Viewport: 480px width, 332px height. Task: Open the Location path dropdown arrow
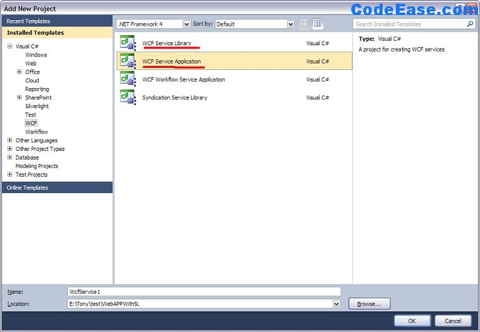coord(336,304)
